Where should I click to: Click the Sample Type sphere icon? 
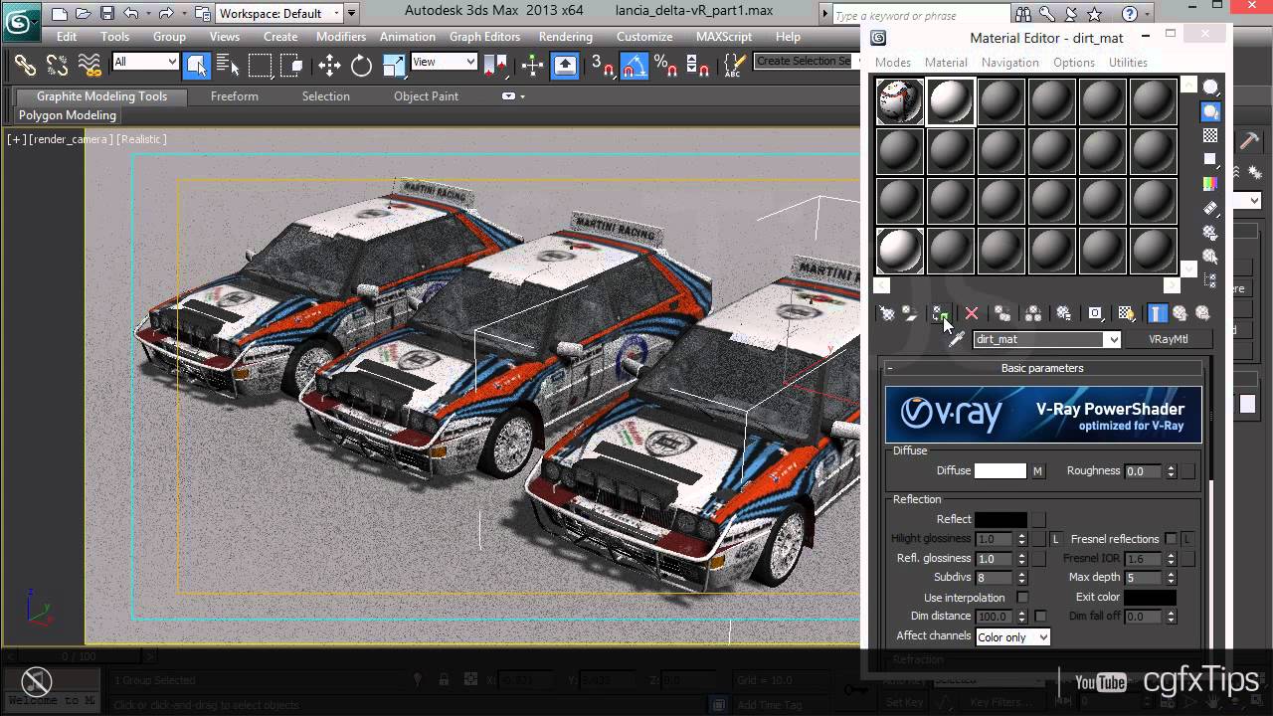[x=1210, y=88]
